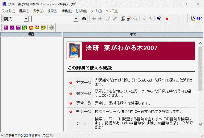Click the disc icon in dictionary toolbar

click(52, 28)
